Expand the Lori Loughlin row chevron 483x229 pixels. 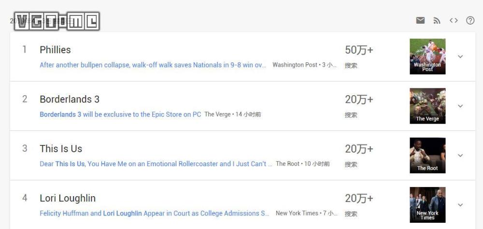[460, 205]
